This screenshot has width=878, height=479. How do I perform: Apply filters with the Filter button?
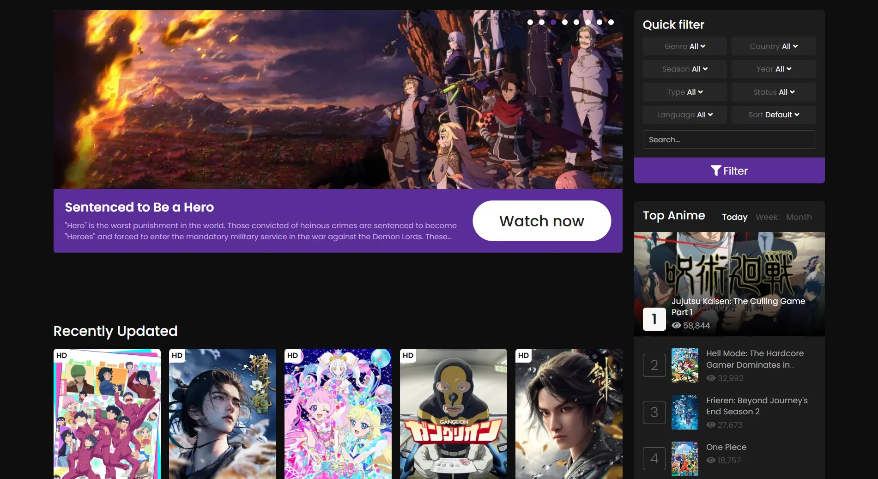[729, 170]
